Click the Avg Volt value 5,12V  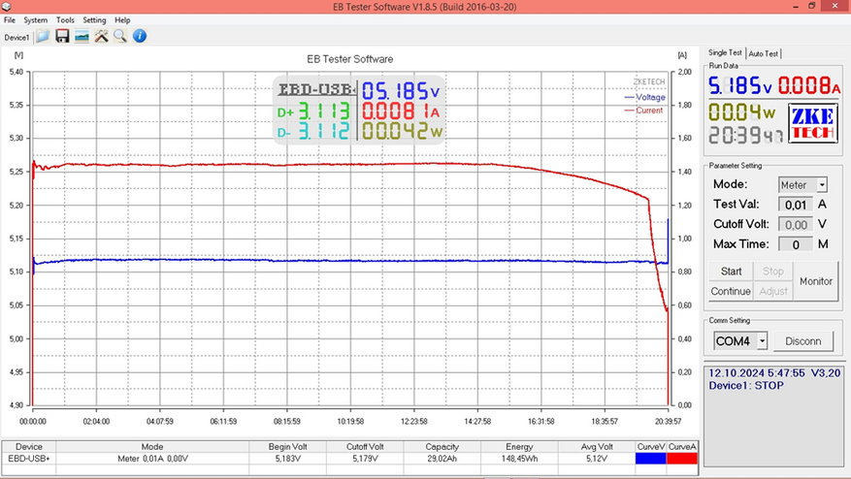coord(597,459)
